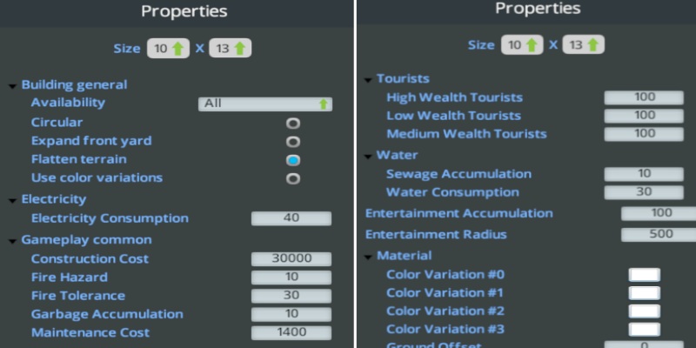Collapse the Electricity section
The height and width of the screenshot is (348, 696).
coord(12,200)
